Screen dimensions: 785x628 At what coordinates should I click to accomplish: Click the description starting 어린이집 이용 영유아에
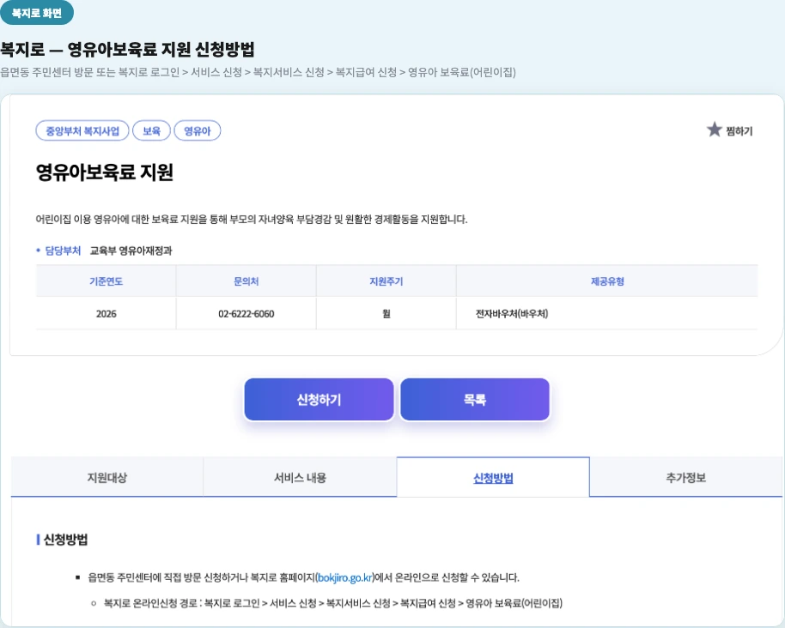click(252, 219)
